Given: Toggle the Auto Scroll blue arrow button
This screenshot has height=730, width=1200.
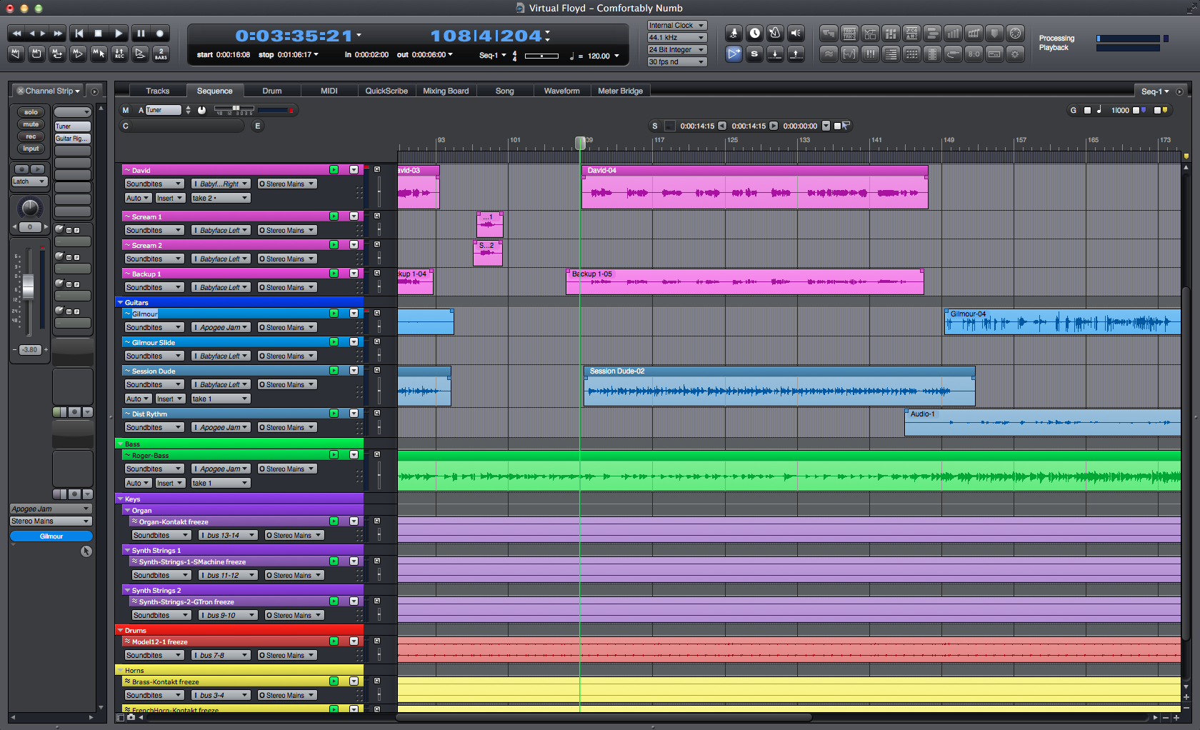Looking at the screenshot, I should pyautogui.click(x=734, y=54).
